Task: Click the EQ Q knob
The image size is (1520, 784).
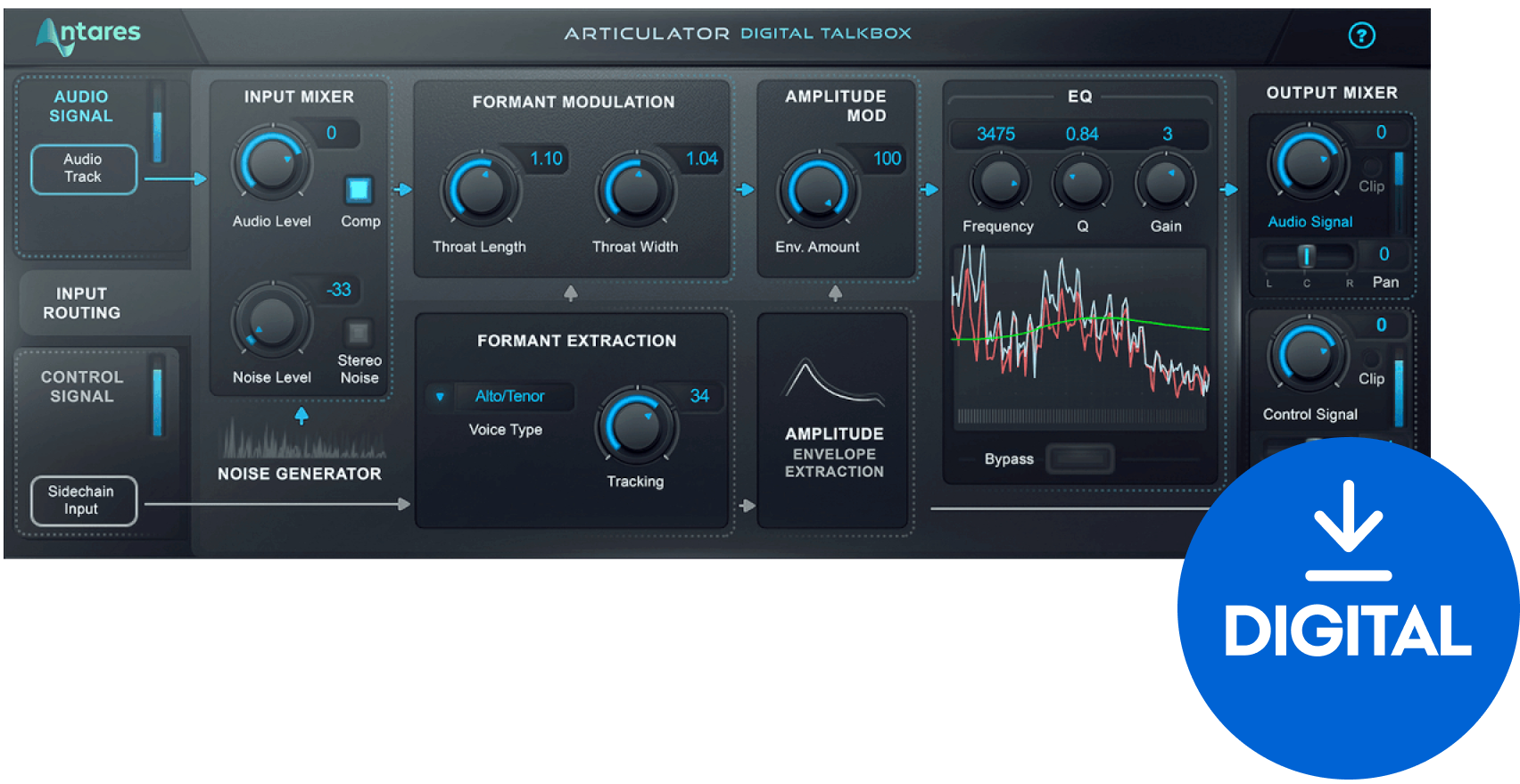Action: pyautogui.click(x=1082, y=181)
